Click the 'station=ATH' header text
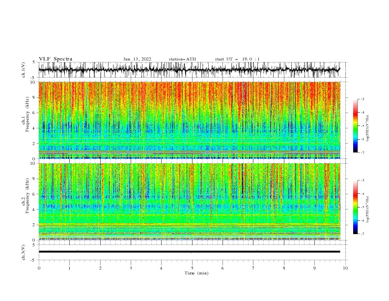Viewport: 389px width, 301px height. pyautogui.click(x=182, y=59)
